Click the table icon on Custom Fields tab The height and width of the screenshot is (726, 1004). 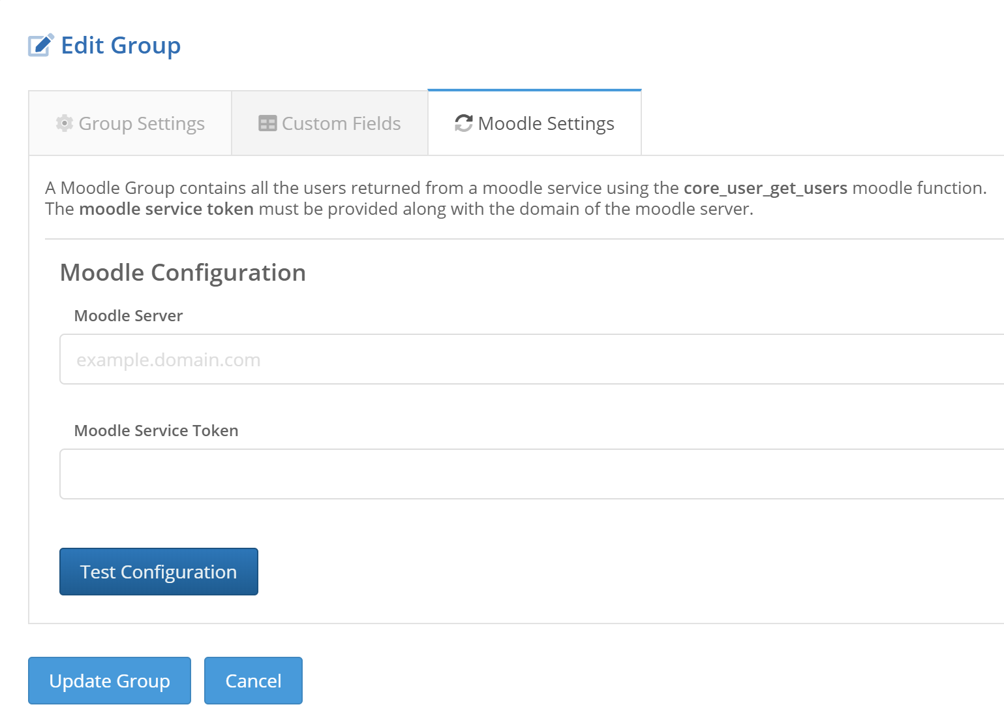click(x=267, y=123)
